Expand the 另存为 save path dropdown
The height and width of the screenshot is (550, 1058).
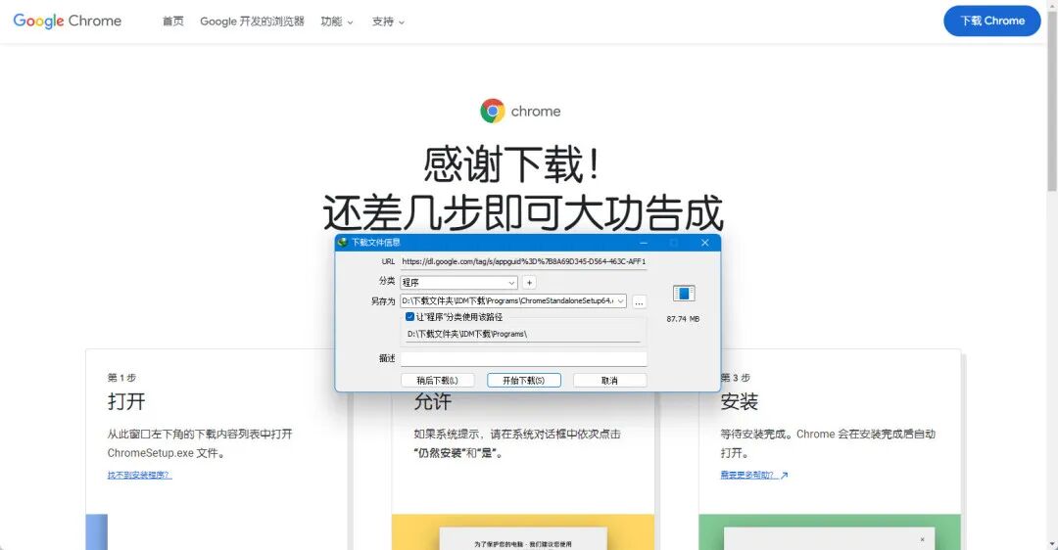(620, 301)
